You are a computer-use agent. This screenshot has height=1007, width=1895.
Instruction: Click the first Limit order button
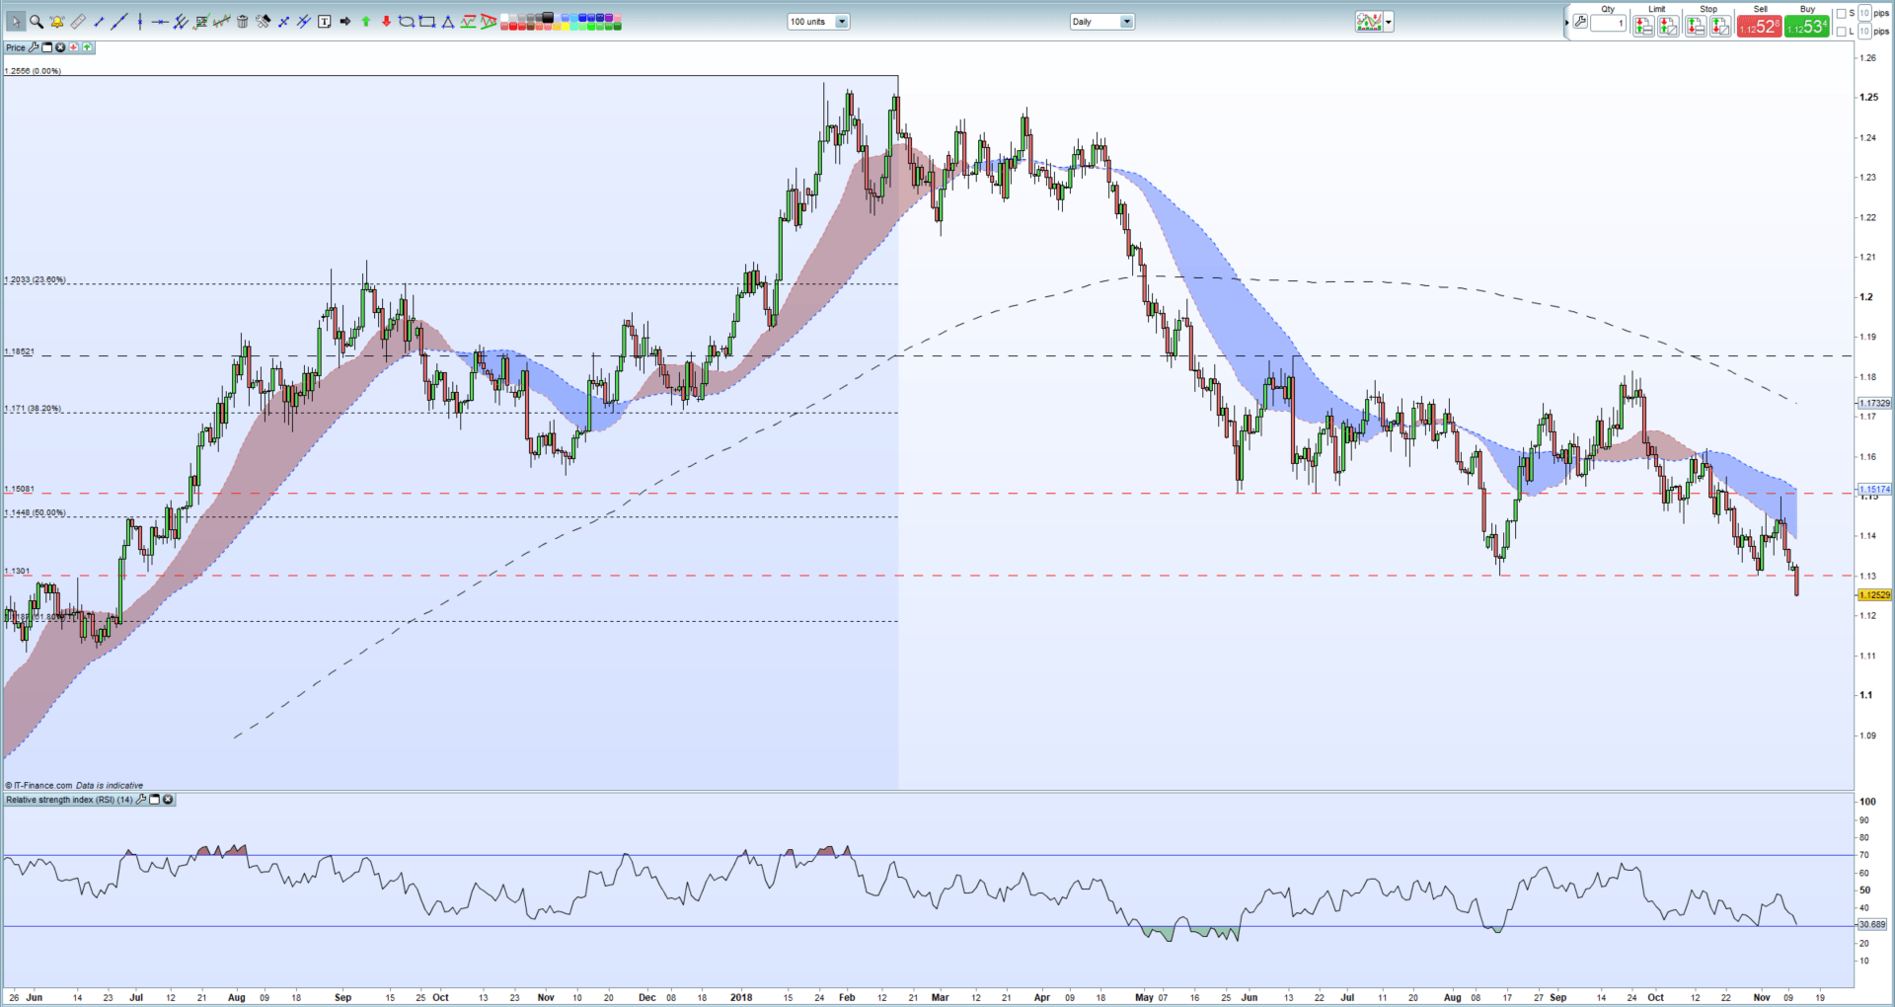1643,26
